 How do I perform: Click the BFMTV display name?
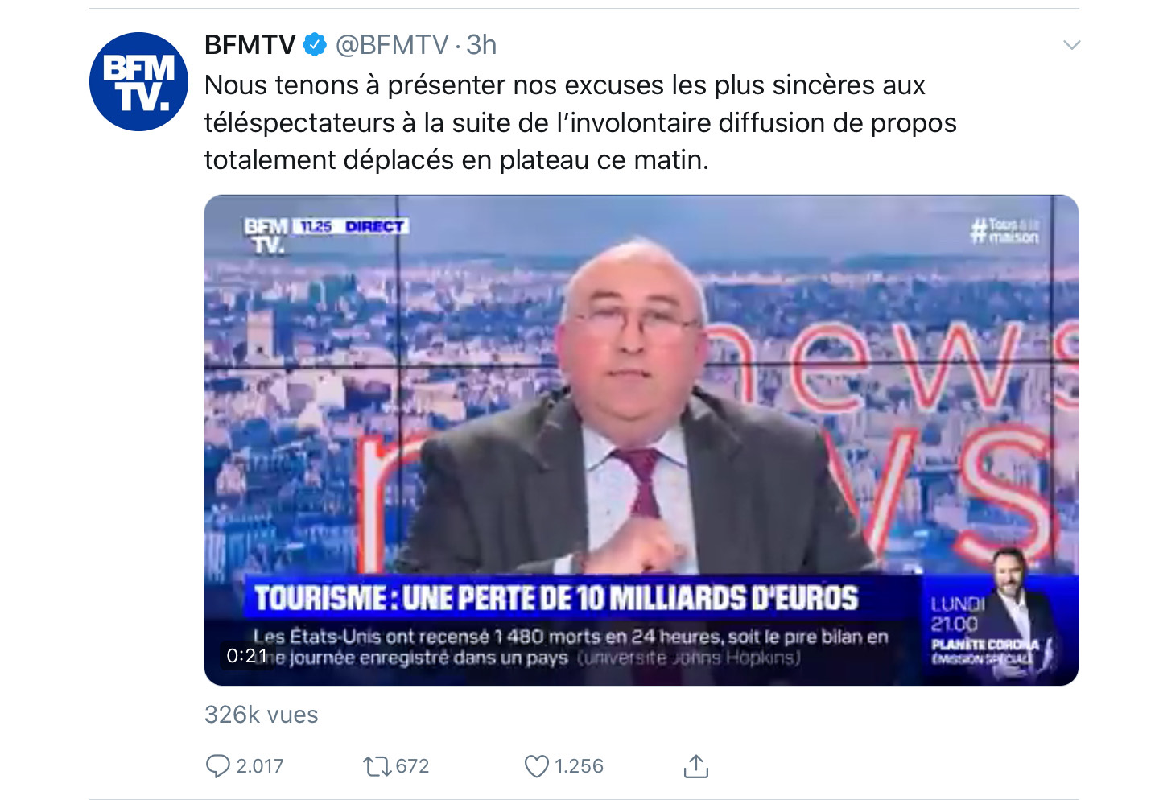(x=250, y=45)
